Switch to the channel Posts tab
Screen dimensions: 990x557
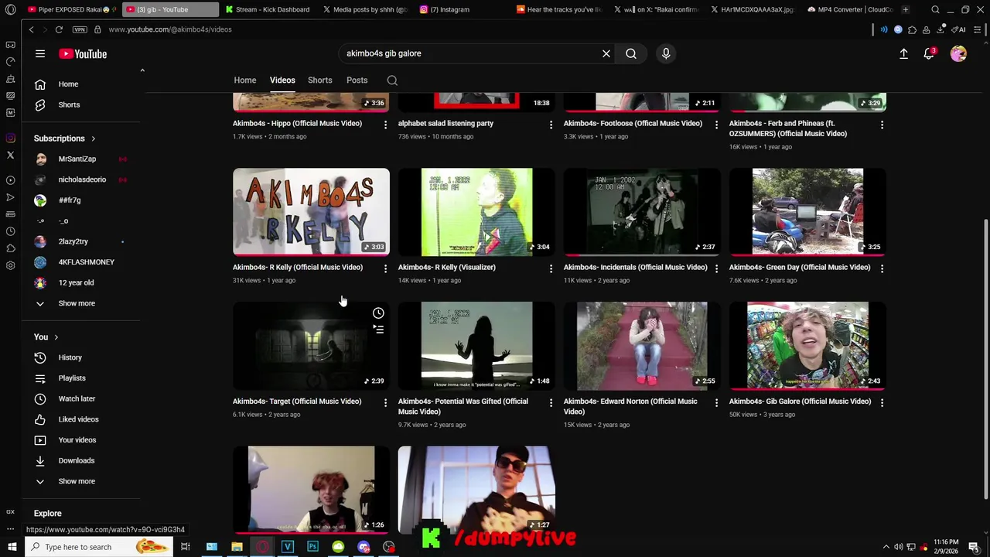(357, 80)
